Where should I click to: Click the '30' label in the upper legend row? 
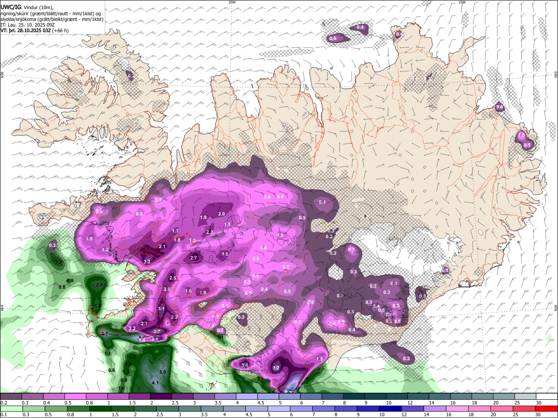pos(538,403)
